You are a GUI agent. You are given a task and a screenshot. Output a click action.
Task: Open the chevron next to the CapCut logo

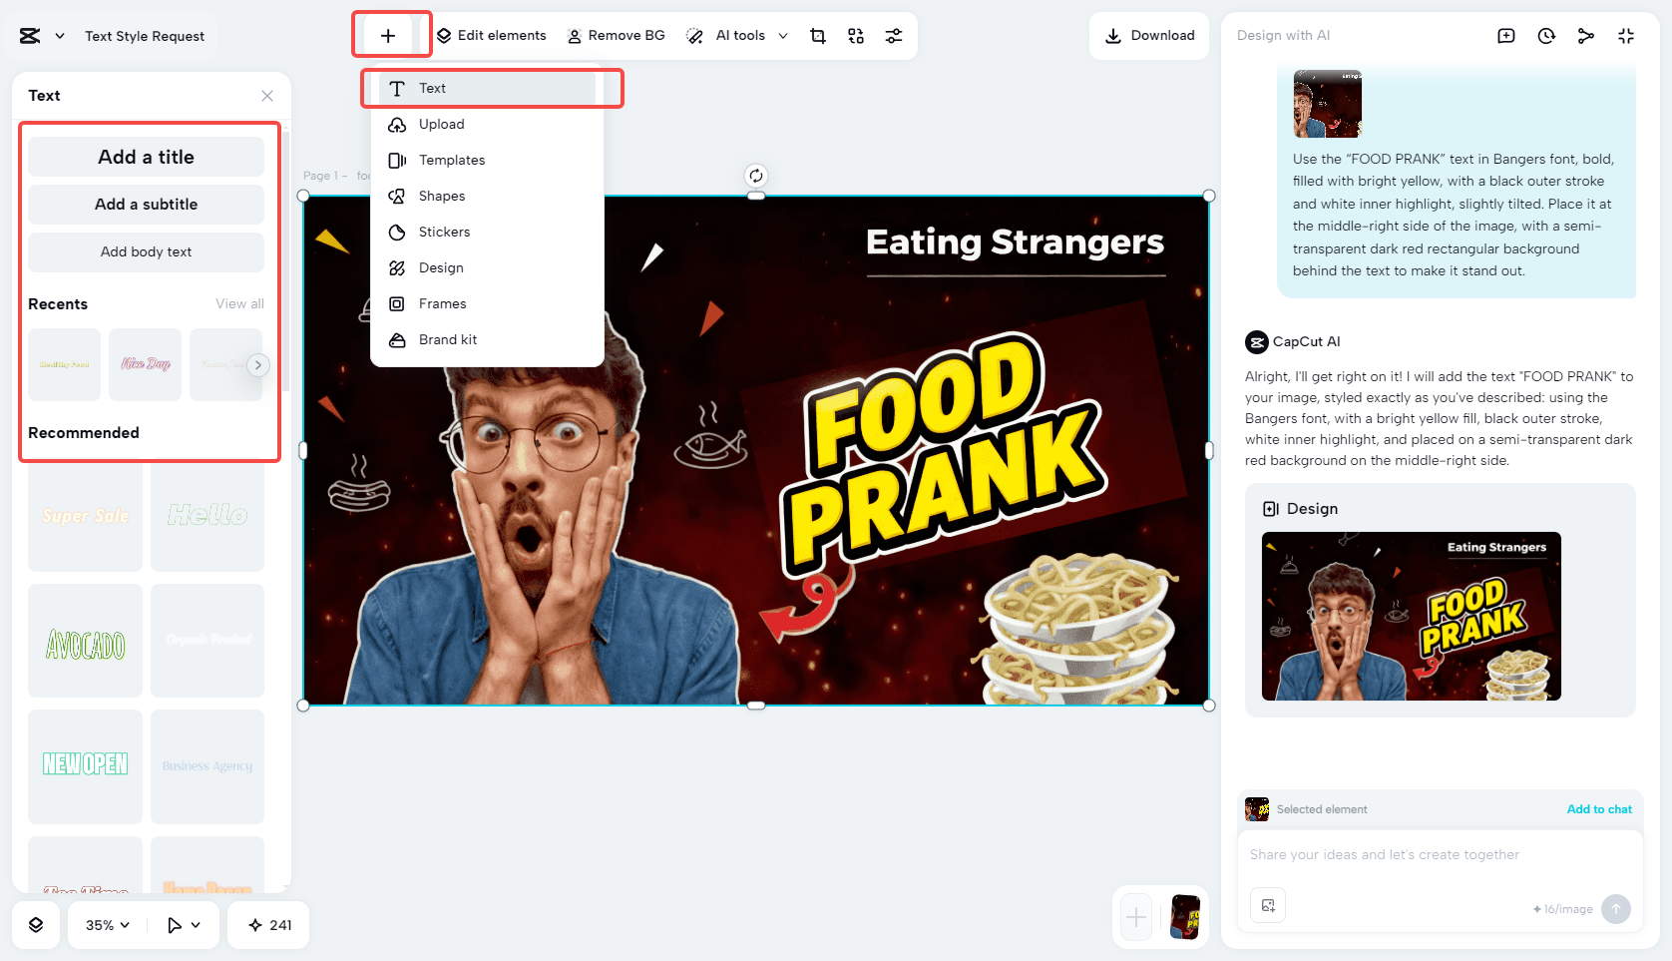coord(59,34)
